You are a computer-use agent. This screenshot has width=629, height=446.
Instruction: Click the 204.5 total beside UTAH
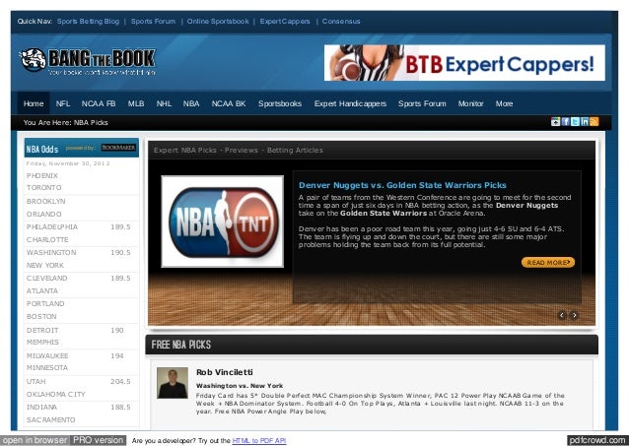coord(120,381)
